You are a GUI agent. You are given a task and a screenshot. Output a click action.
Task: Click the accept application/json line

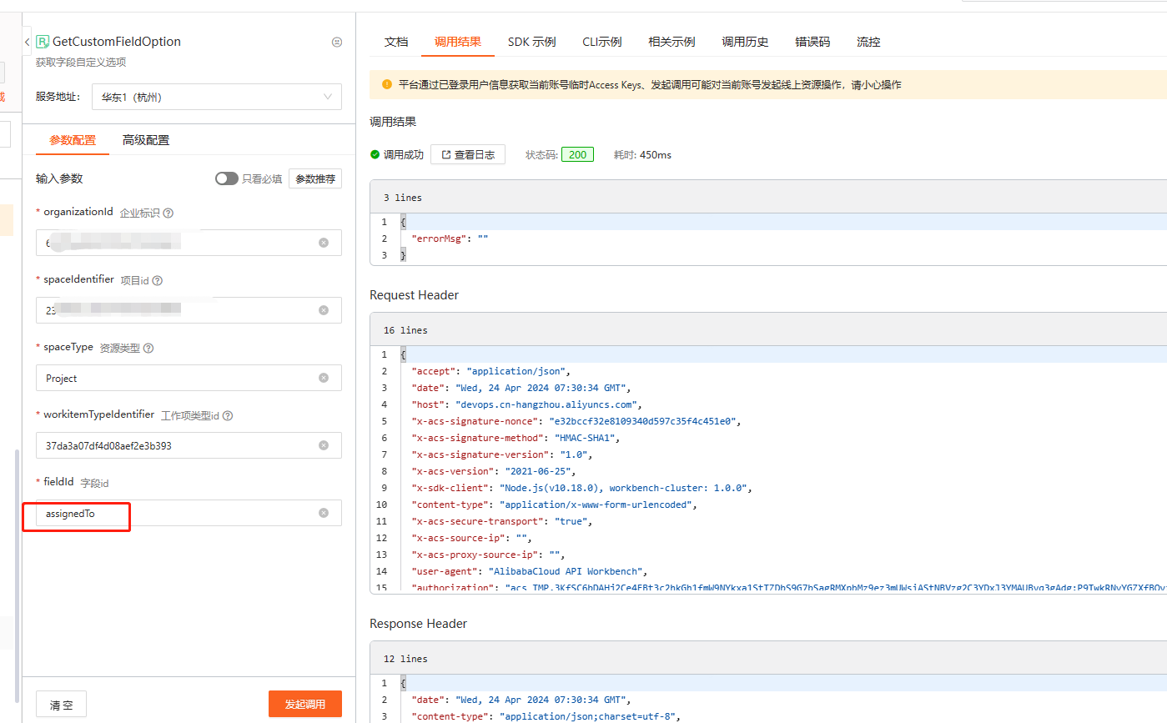(x=490, y=371)
